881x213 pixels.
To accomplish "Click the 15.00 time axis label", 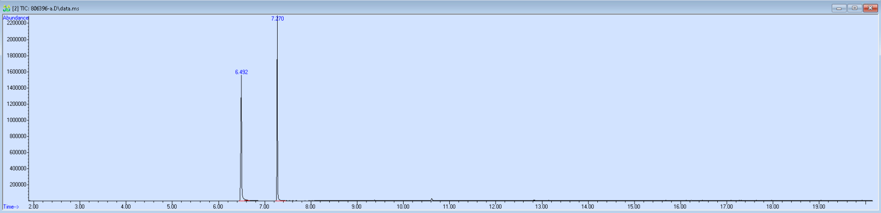I will pyautogui.click(x=634, y=206).
